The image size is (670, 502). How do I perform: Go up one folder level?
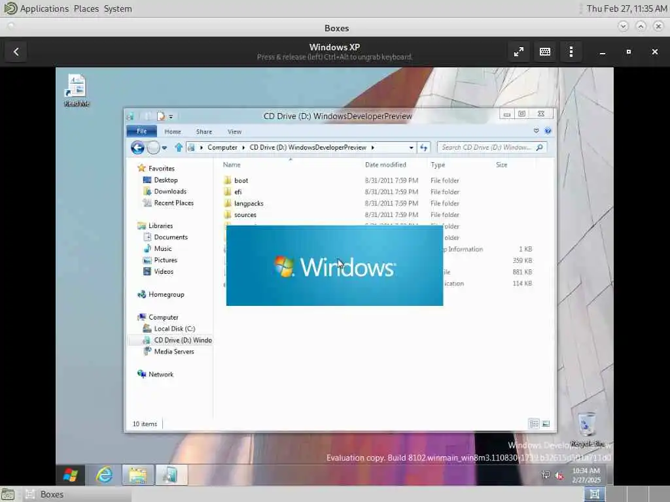point(179,148)
